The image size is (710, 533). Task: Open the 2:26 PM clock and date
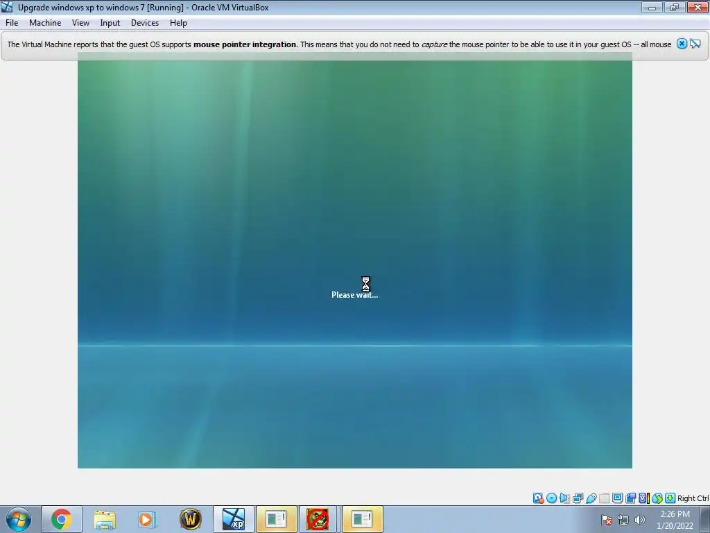[675, 520]
